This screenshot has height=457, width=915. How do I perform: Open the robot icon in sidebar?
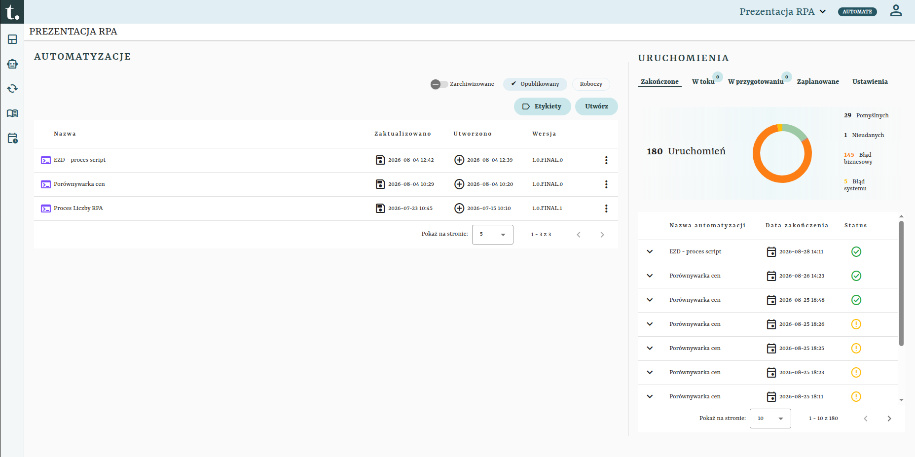click(12, 64)
